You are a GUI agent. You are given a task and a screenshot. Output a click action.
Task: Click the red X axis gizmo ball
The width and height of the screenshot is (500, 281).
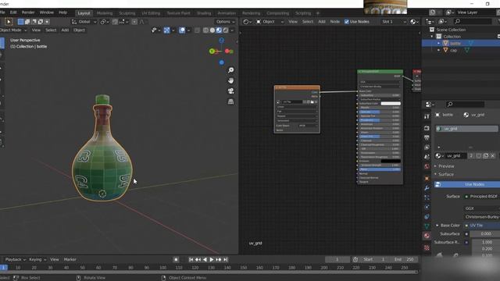tap(228, 51)
